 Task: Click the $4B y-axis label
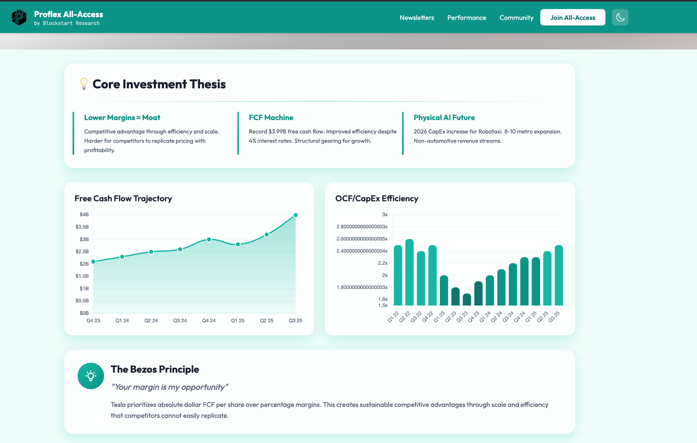(x=84, y=214)
